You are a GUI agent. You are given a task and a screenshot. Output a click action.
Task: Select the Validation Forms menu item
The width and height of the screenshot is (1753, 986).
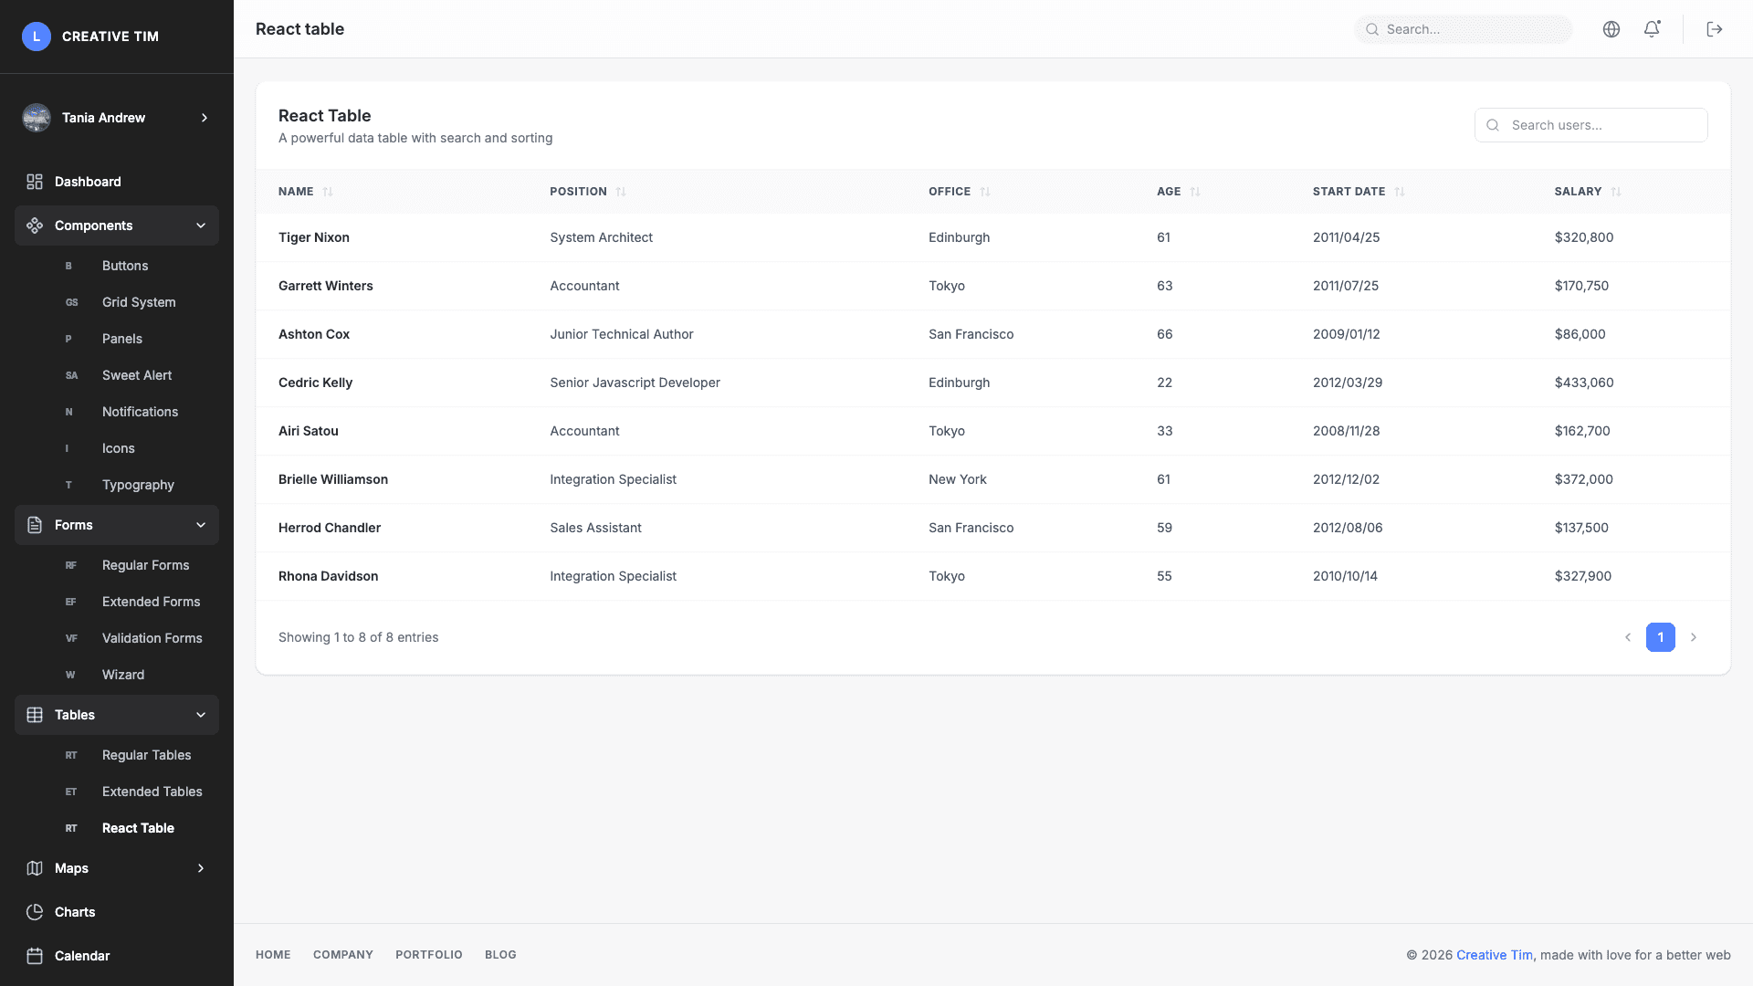point(152,637)
